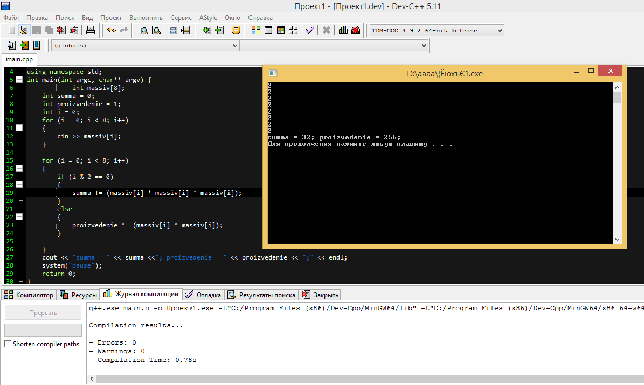Open the AStyle menu
This screenshot has height=385, width=644.
pyautogui.click(x=208, y=18)
